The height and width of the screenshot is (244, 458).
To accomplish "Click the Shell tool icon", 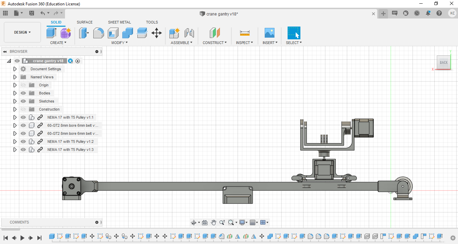I will [113, 33].
